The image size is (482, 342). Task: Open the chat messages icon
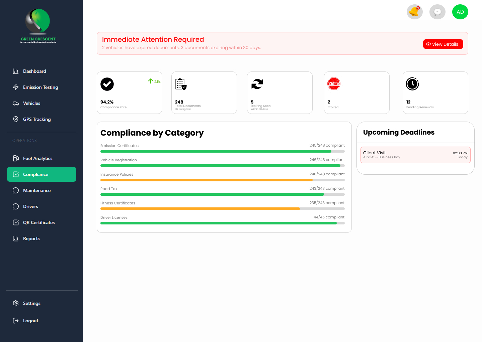437,12
